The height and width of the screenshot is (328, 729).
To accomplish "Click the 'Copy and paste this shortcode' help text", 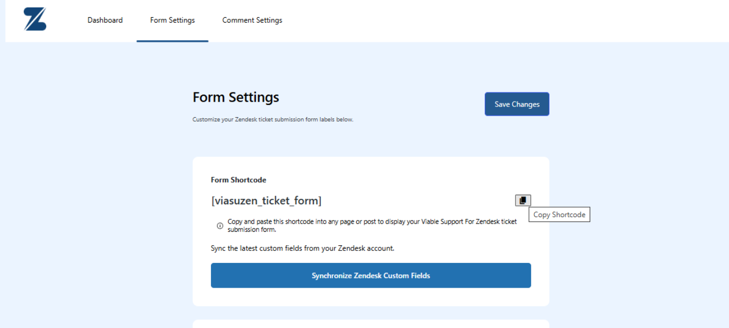I will 301,222.
